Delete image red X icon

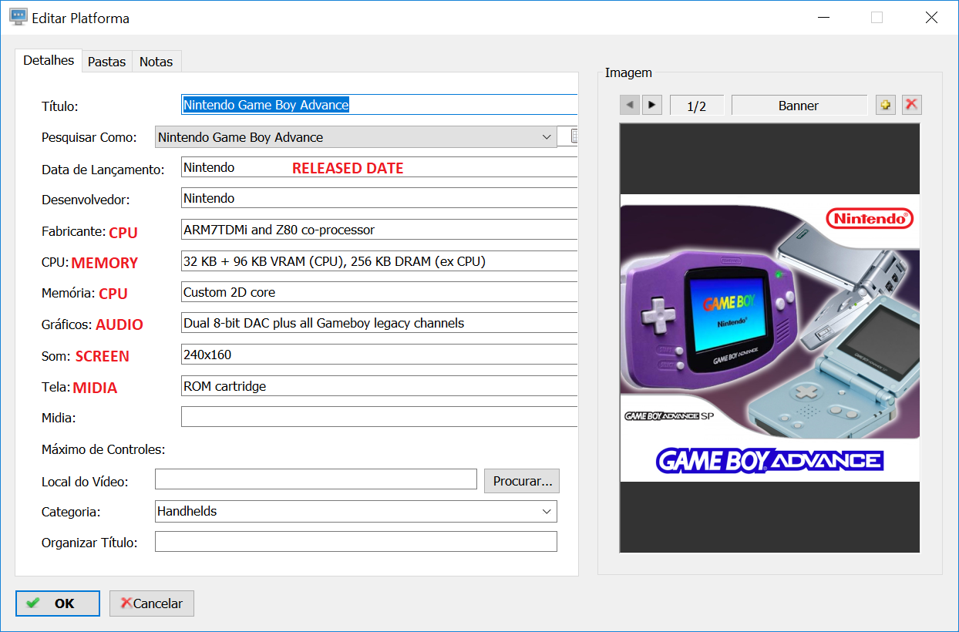(x=912, y=105)
